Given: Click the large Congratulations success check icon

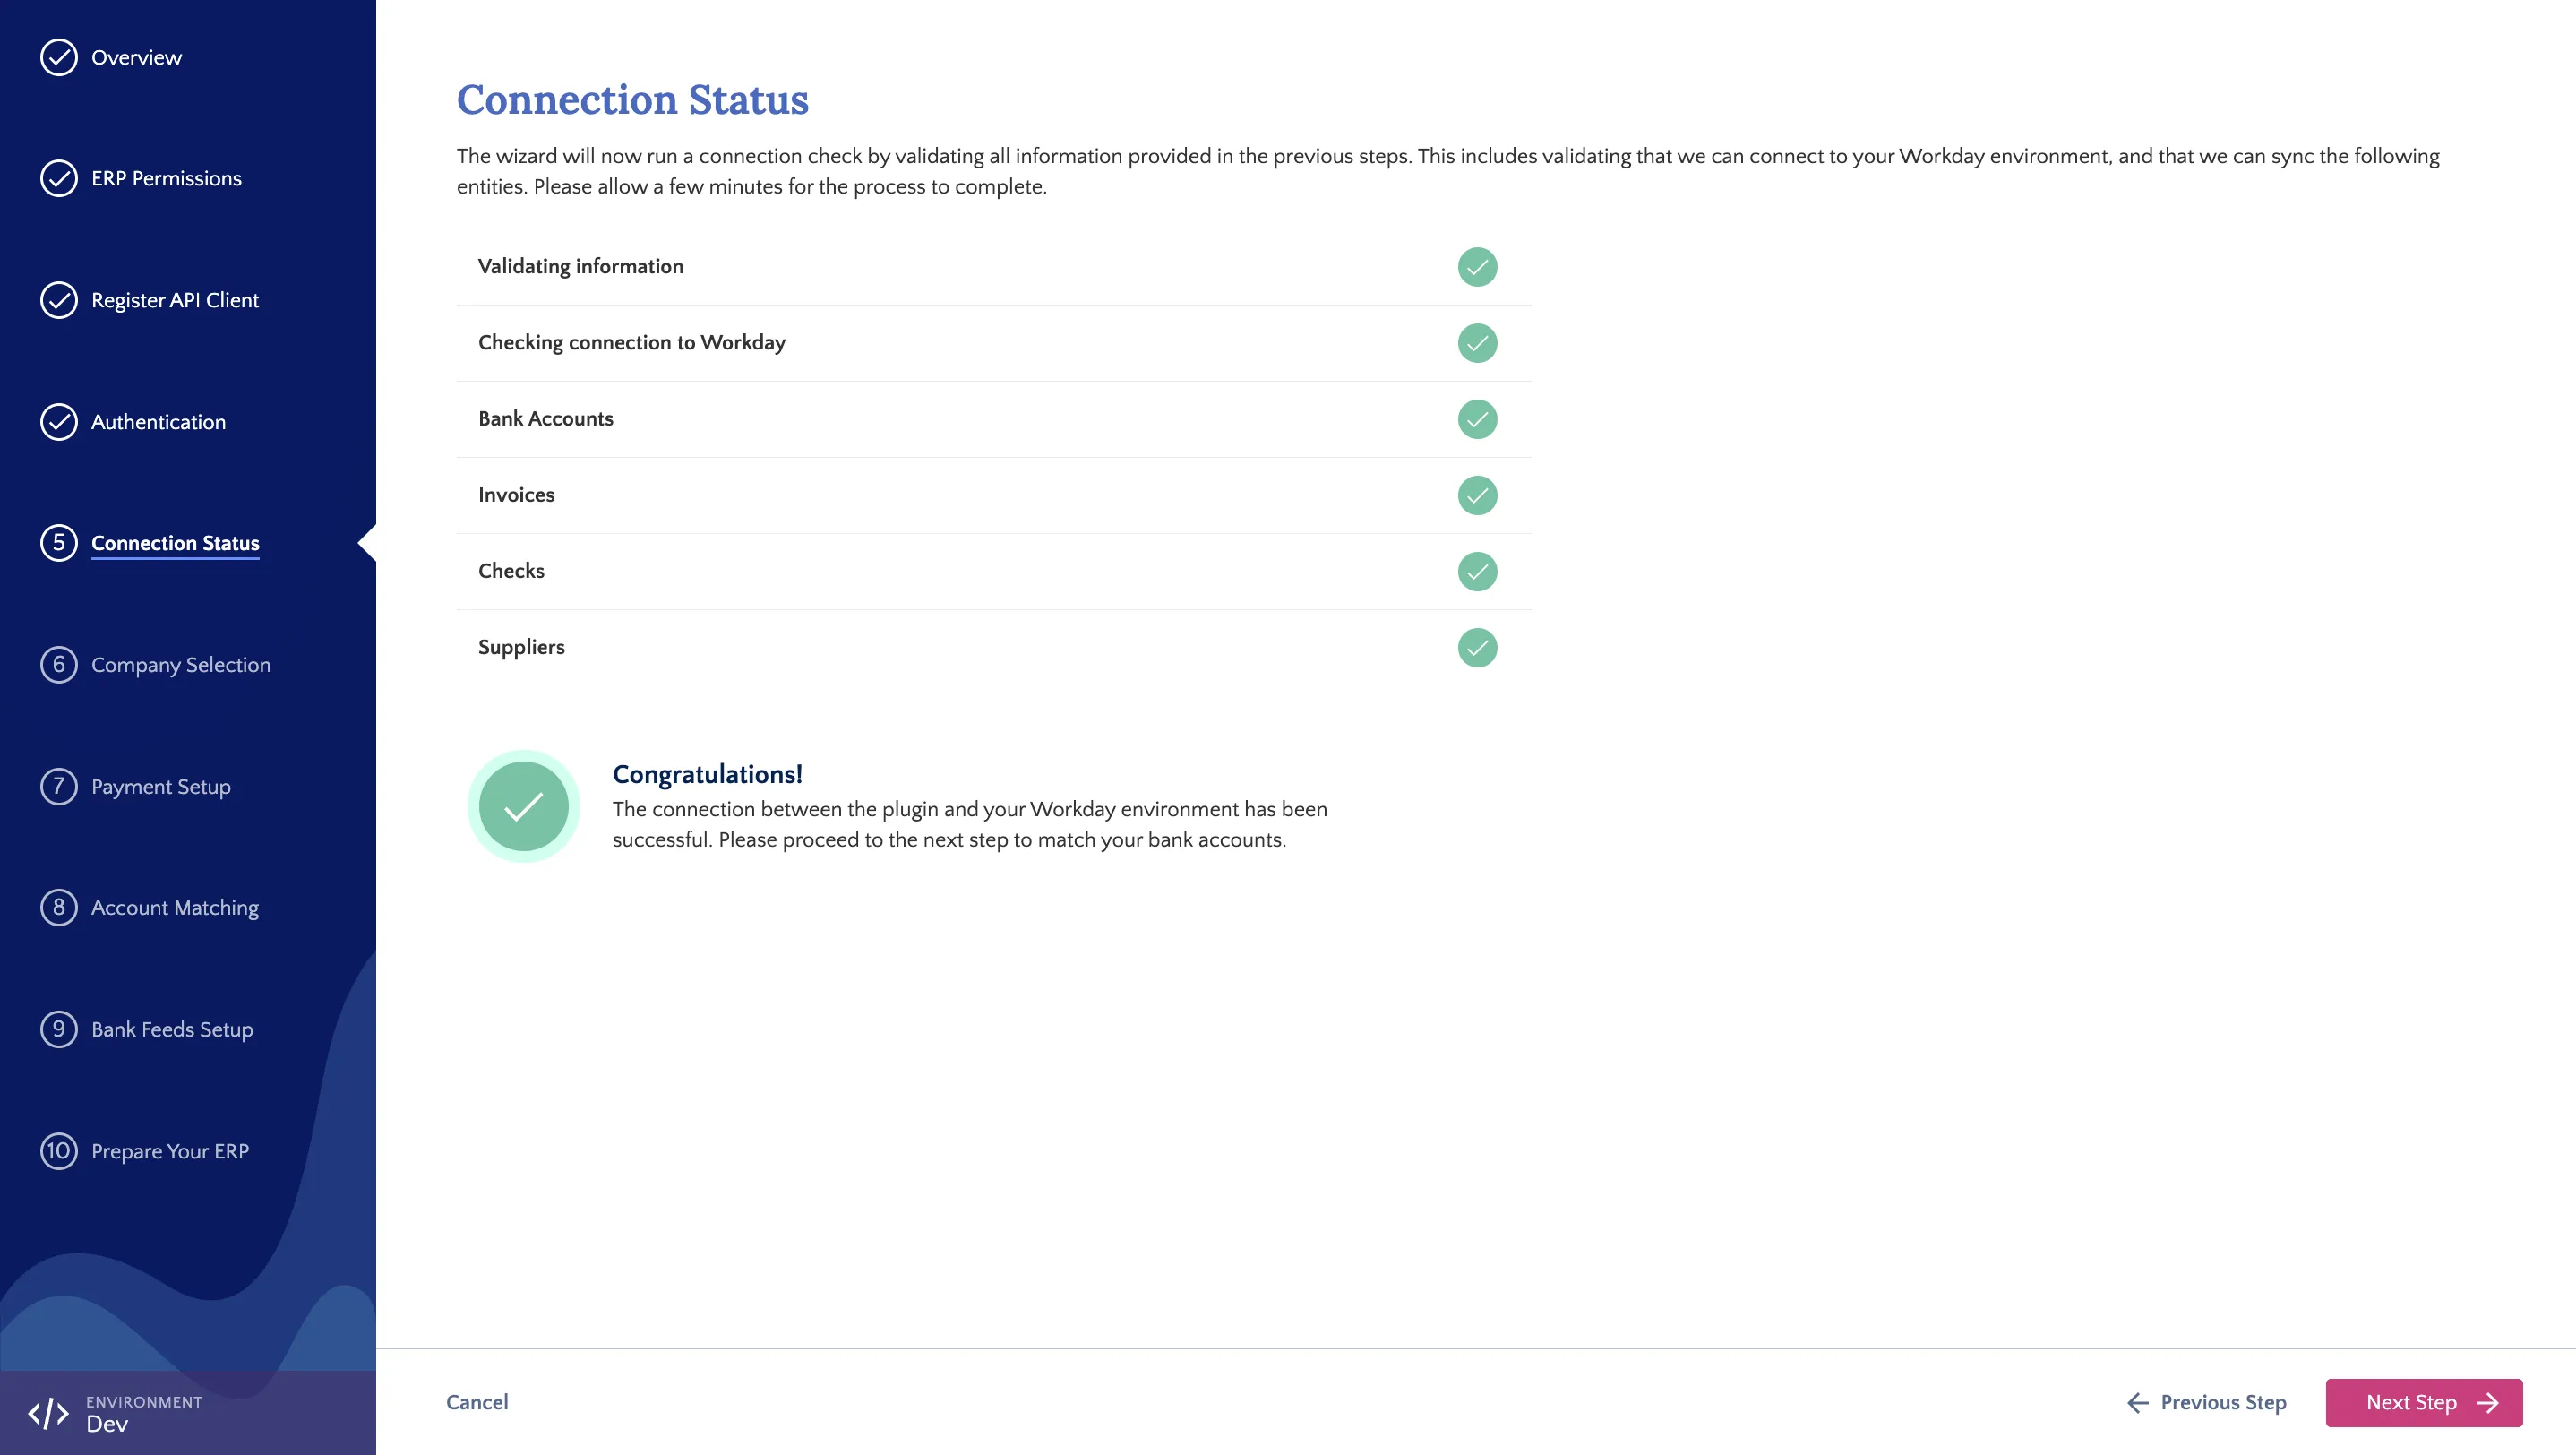Looking at the screenshot, I should (523, 806).
